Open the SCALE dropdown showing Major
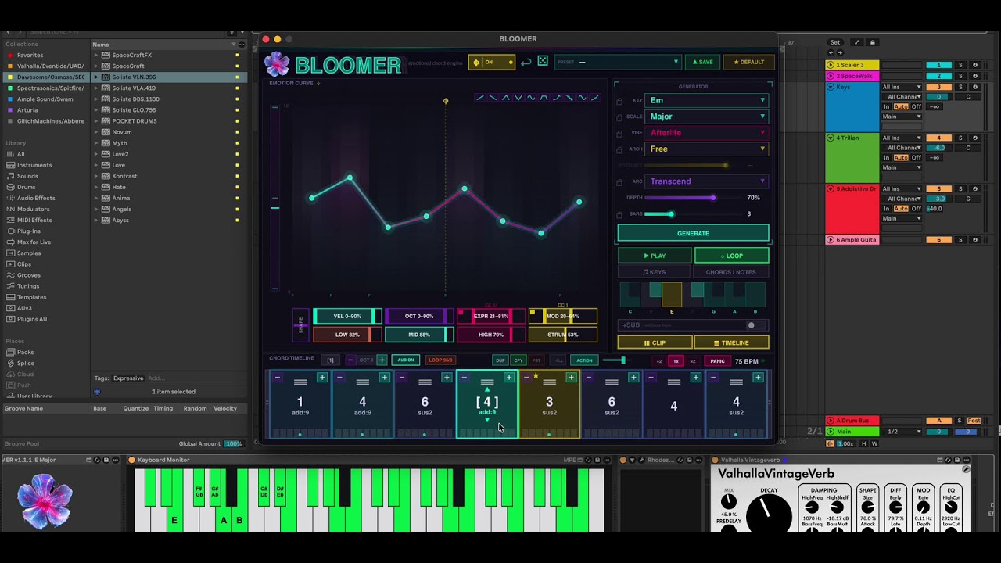1001x563 pixels. [707, 117]
